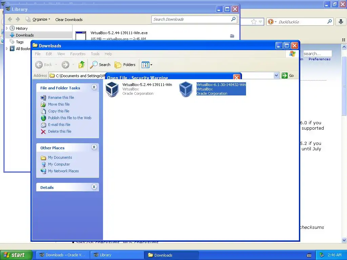Click the Library forward arrow
347x260 pixels.
coord(18,19)
